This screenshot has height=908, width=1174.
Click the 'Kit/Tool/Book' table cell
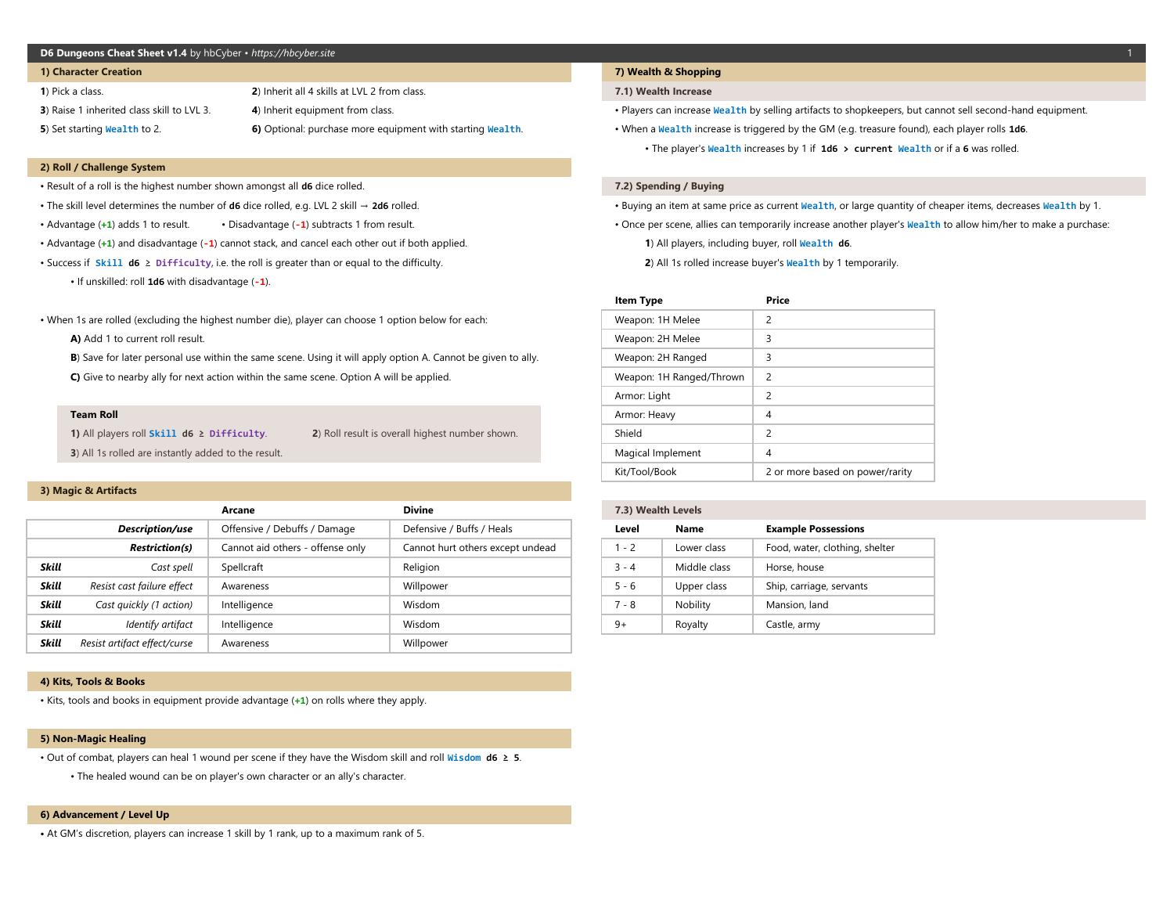tap(678, 472)
